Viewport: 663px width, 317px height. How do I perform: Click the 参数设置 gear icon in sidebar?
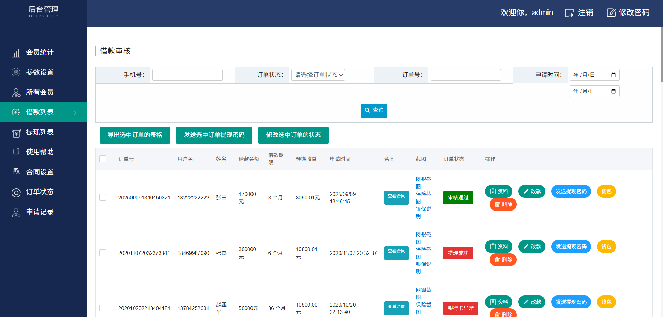pos(16,72)
